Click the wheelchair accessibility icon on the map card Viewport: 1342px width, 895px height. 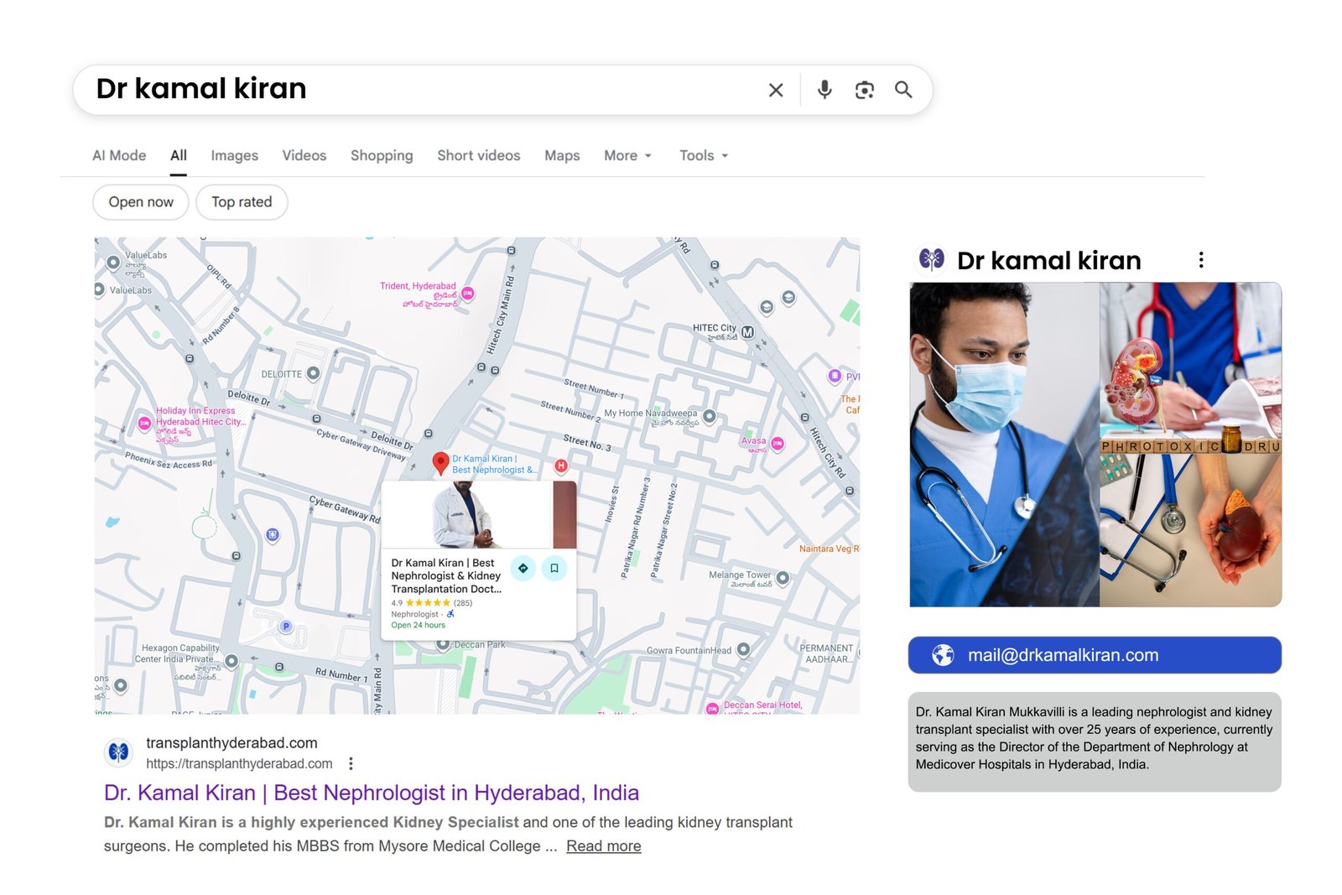click(x=450, y=614)
